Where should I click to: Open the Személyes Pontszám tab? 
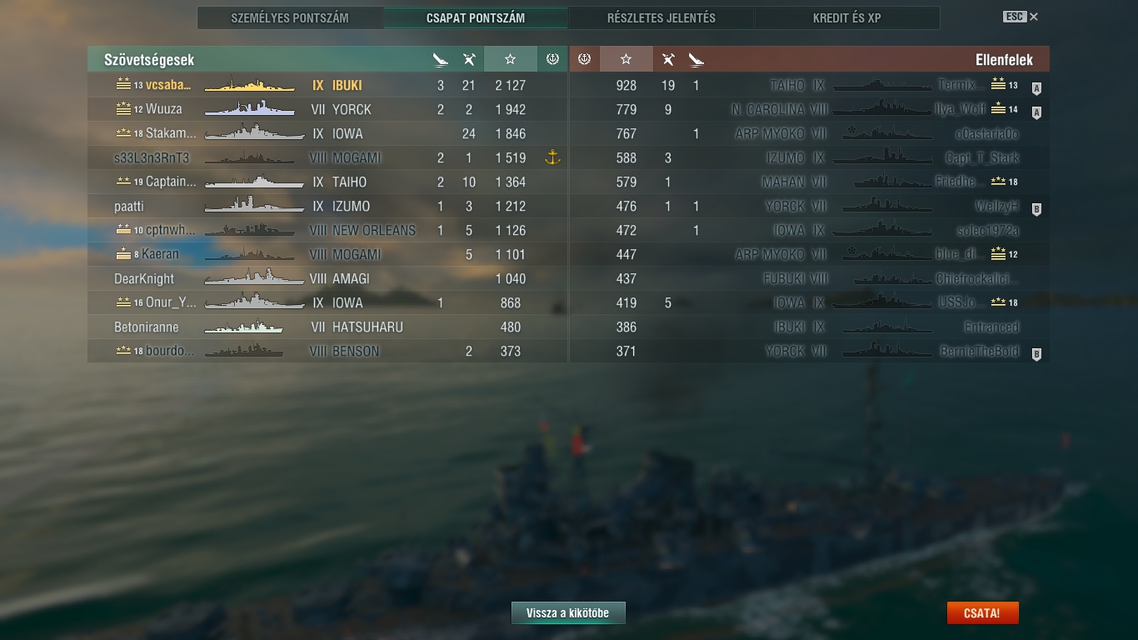[290, 17]
